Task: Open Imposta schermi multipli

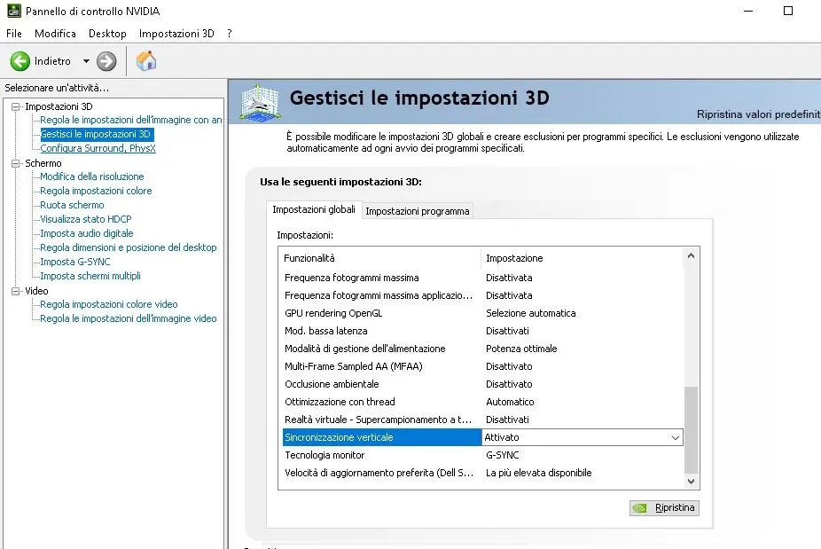Action: [x=90, y=276]
